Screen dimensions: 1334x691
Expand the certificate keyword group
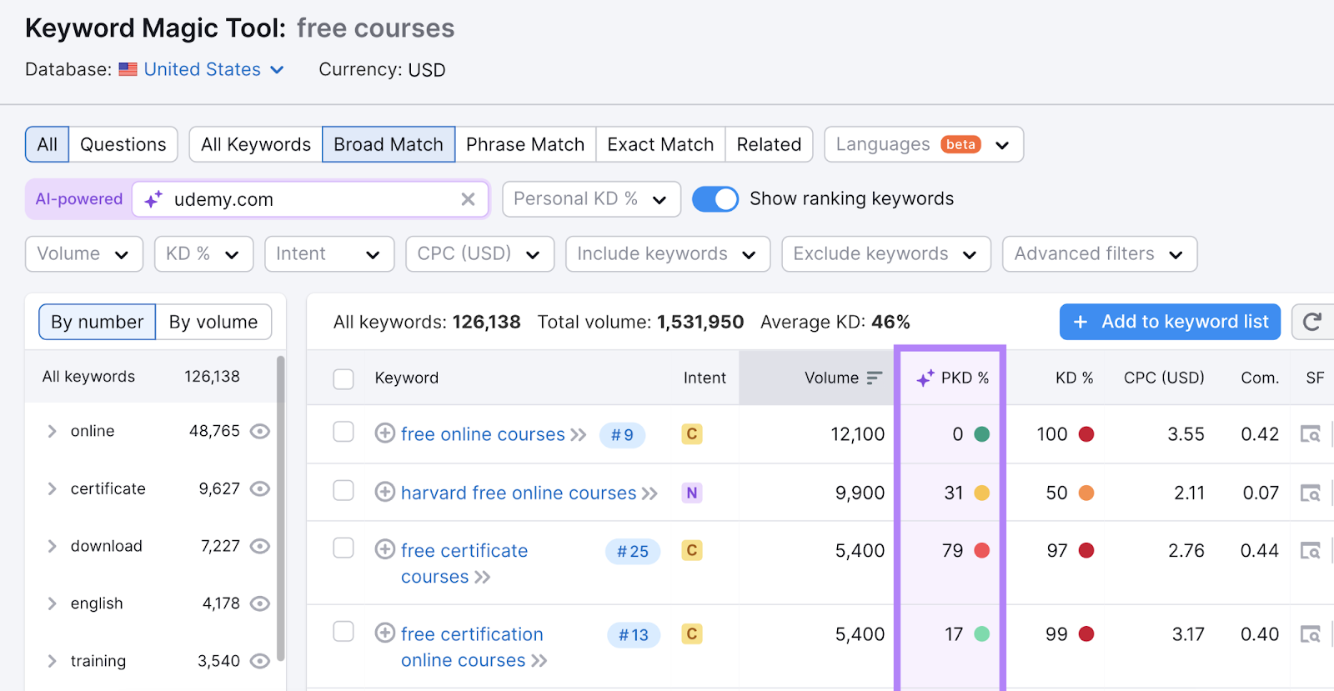(52, 488)
